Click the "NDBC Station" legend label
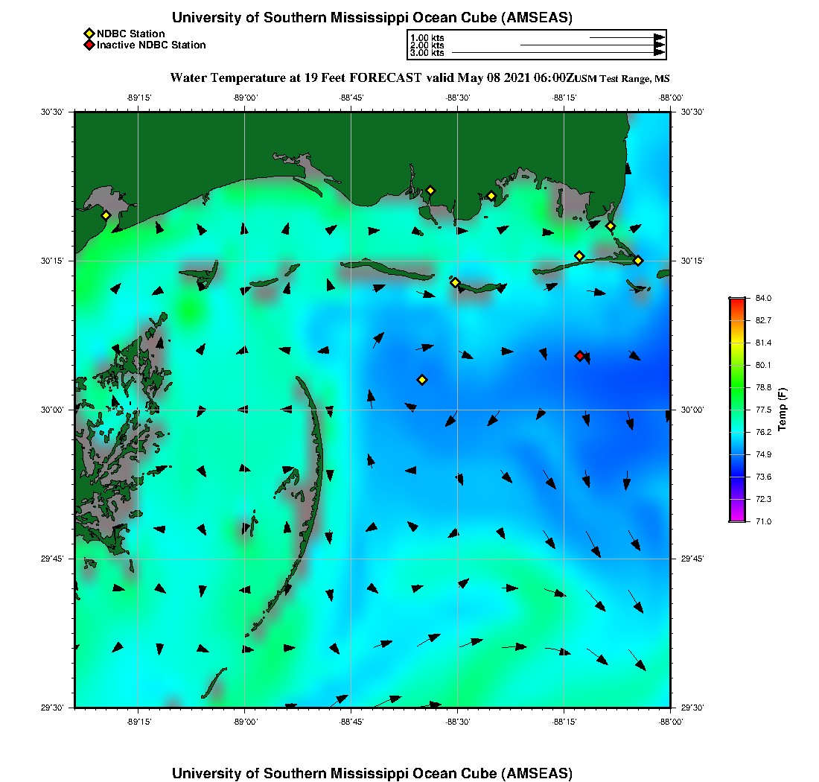Viewport: 819px width, 782px height. pos(131,34)
